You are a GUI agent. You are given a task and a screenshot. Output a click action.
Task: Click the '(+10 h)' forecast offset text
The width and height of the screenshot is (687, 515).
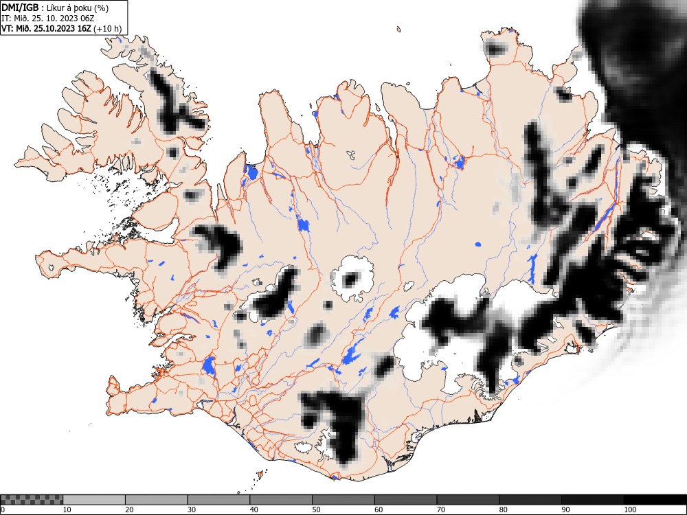coord(107,28)
